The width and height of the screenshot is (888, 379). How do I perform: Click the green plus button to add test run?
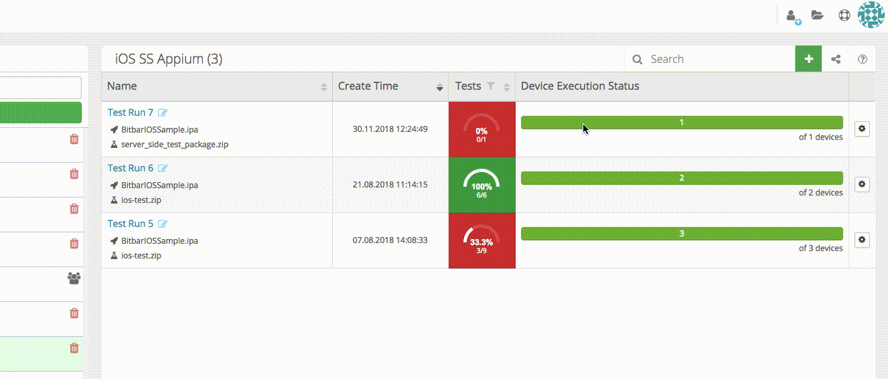pyautogui.click(x=808, y=59)
